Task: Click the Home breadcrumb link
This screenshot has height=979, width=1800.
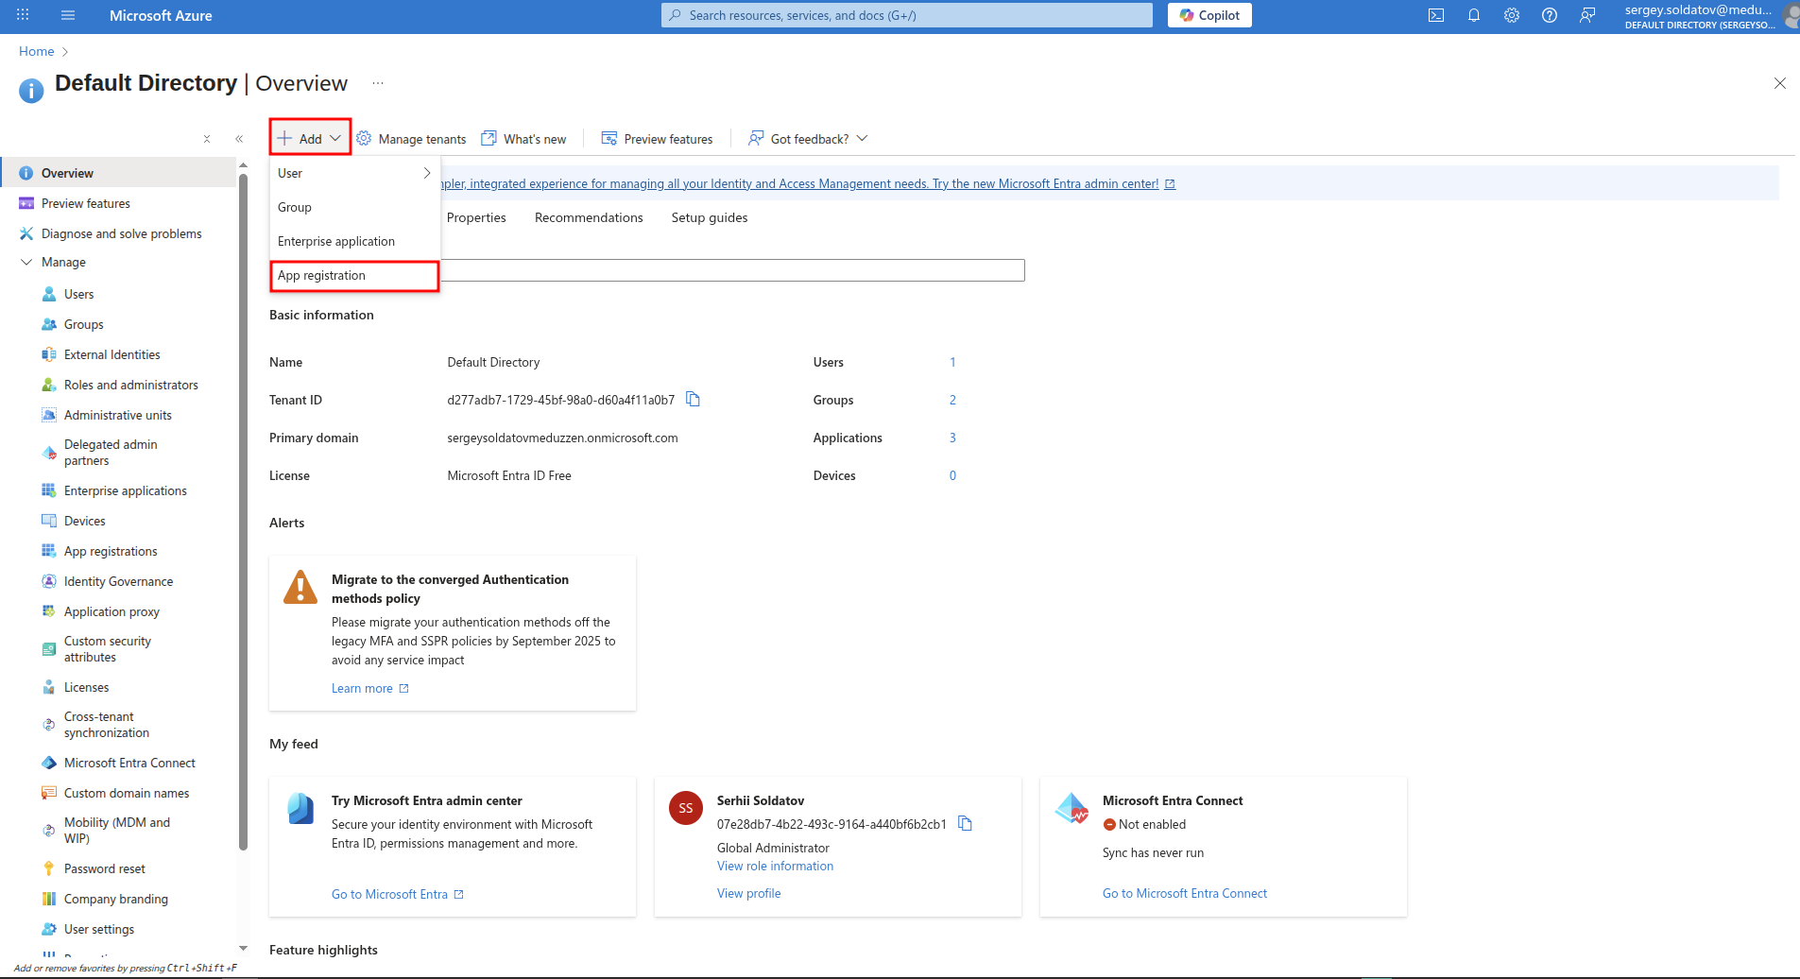Action: coord(36,51)
